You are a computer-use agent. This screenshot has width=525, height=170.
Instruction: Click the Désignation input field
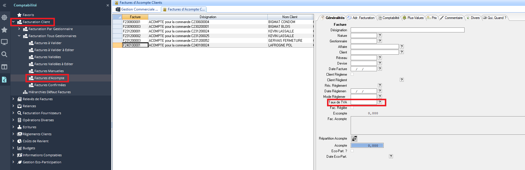407,30
